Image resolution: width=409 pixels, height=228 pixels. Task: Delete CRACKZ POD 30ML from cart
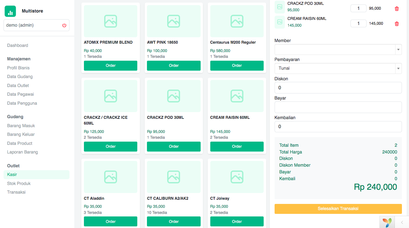point(396,9)
